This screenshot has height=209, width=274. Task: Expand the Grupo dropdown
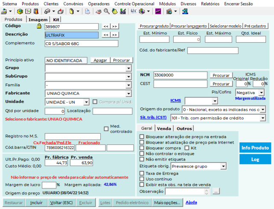pyautogui.click(x=128, y=68)
